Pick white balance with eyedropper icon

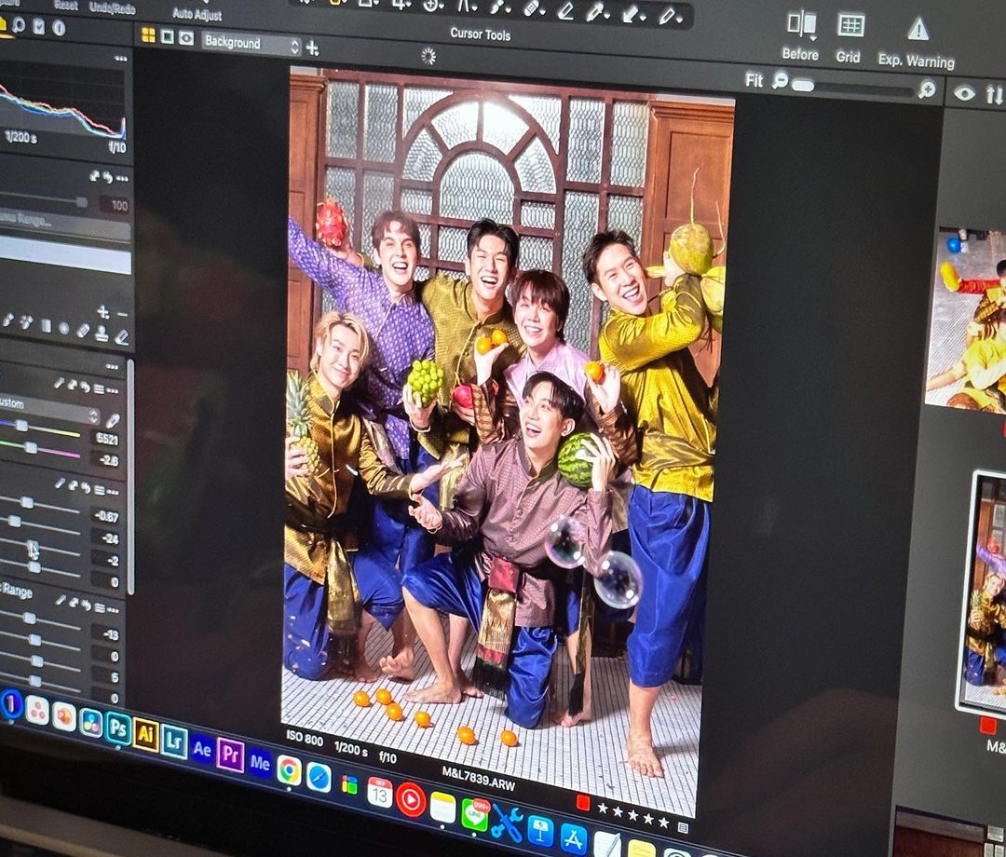tap(113, 421)
